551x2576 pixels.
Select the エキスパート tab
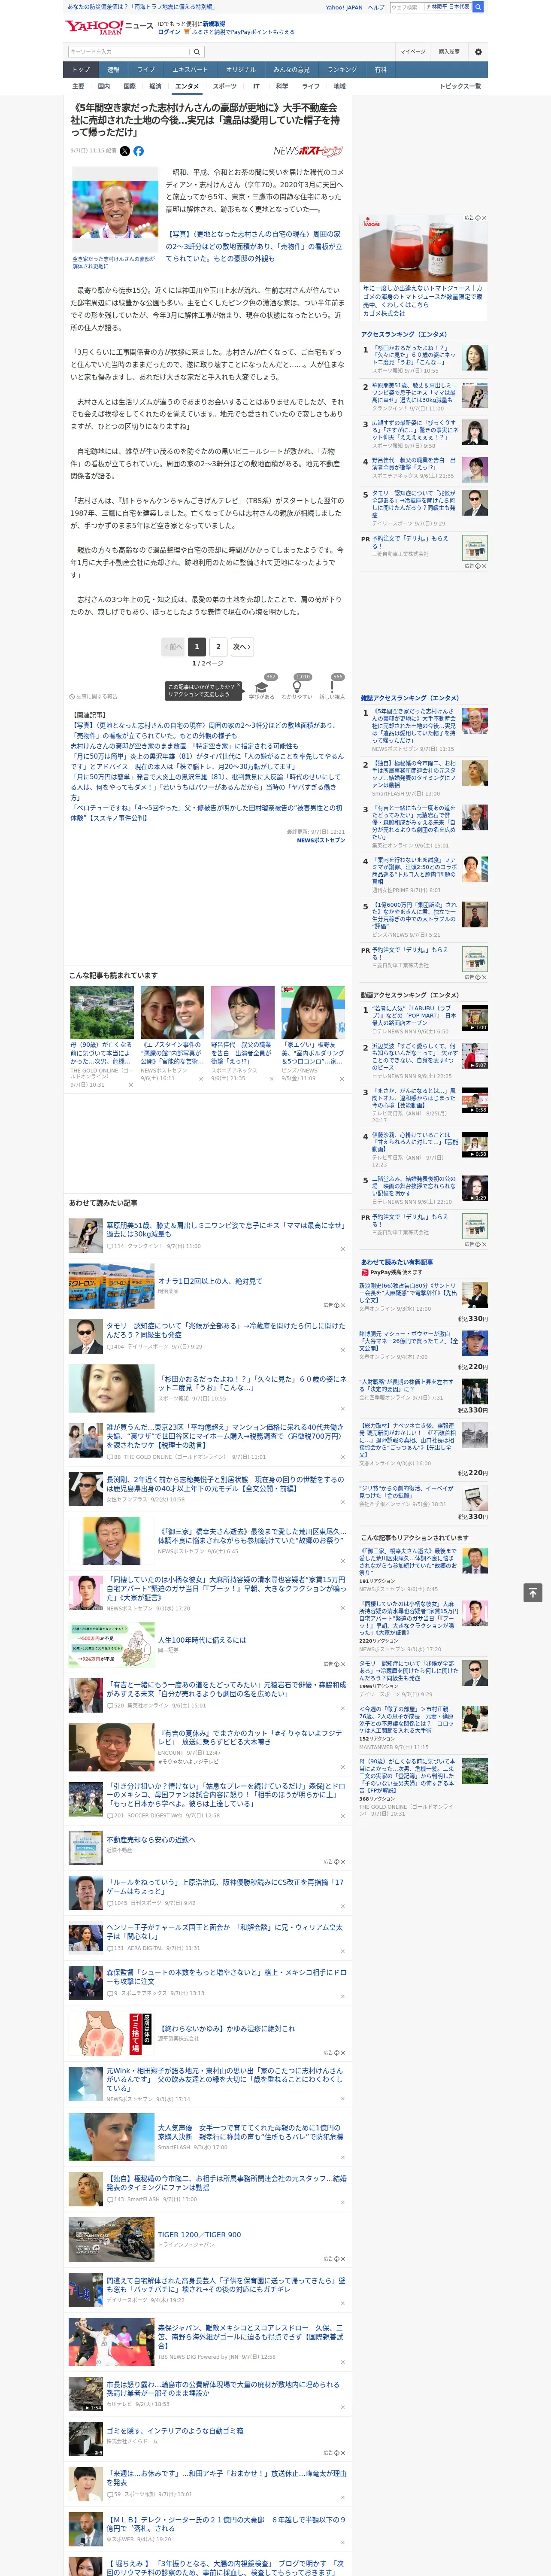(190, 70)
